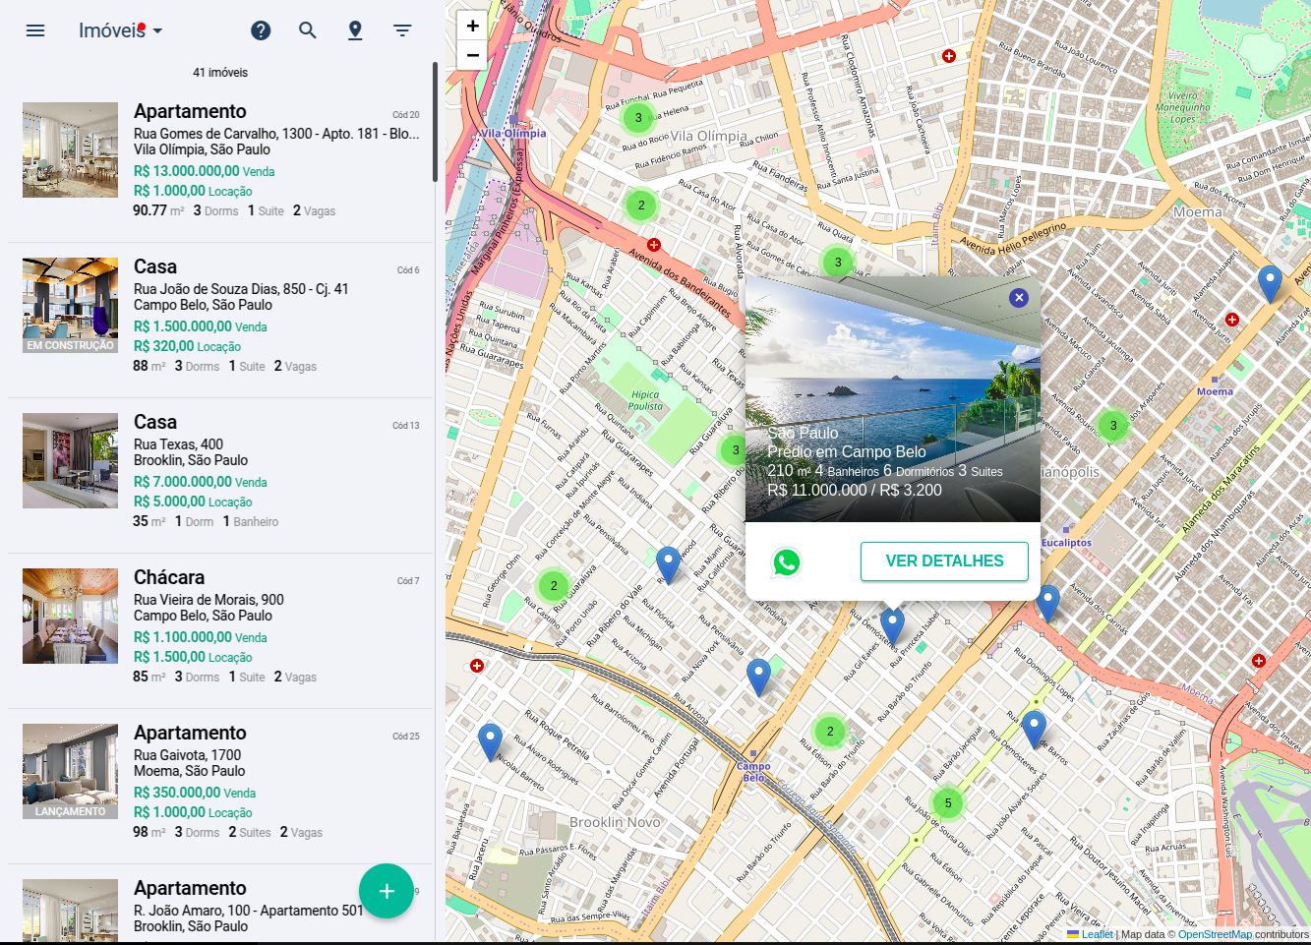Zoom in the map with plus button

472,26
